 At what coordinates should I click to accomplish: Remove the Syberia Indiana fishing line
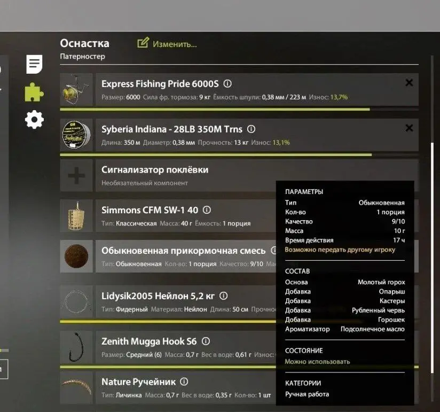point(409,128)
